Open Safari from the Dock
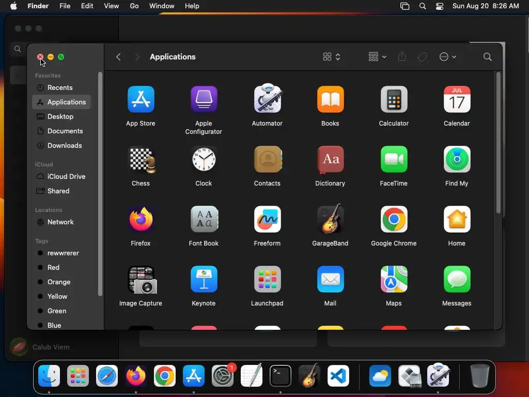529x397 pixels. tap(107, 376)
